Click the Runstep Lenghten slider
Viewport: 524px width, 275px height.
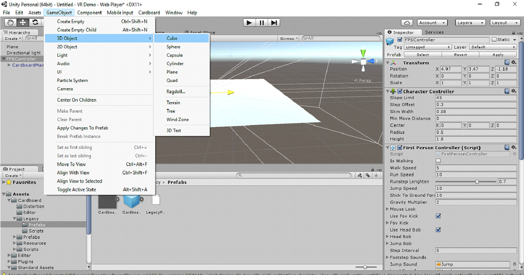click(466, 182)
